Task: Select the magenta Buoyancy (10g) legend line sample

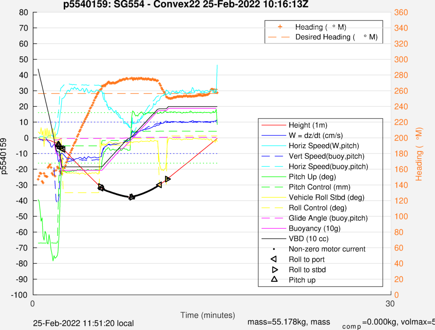Action: point(273,229)
